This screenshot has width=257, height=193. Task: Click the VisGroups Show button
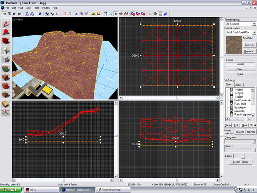click(x=228, y=125)
